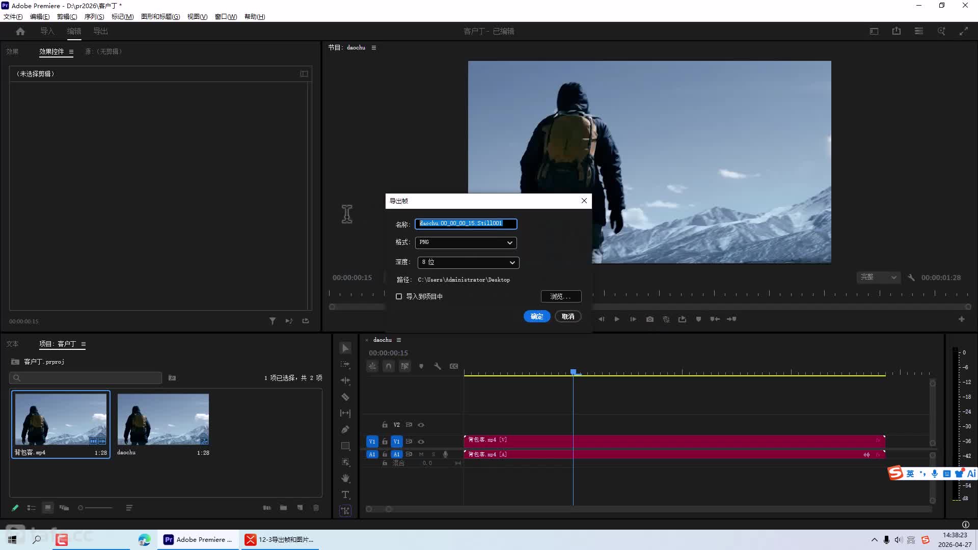
Task: Select the Selection tool in the tools panel
Action: point(345,348)
